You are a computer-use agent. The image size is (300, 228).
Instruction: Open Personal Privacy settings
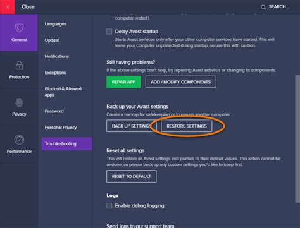[x=61, y=128]
